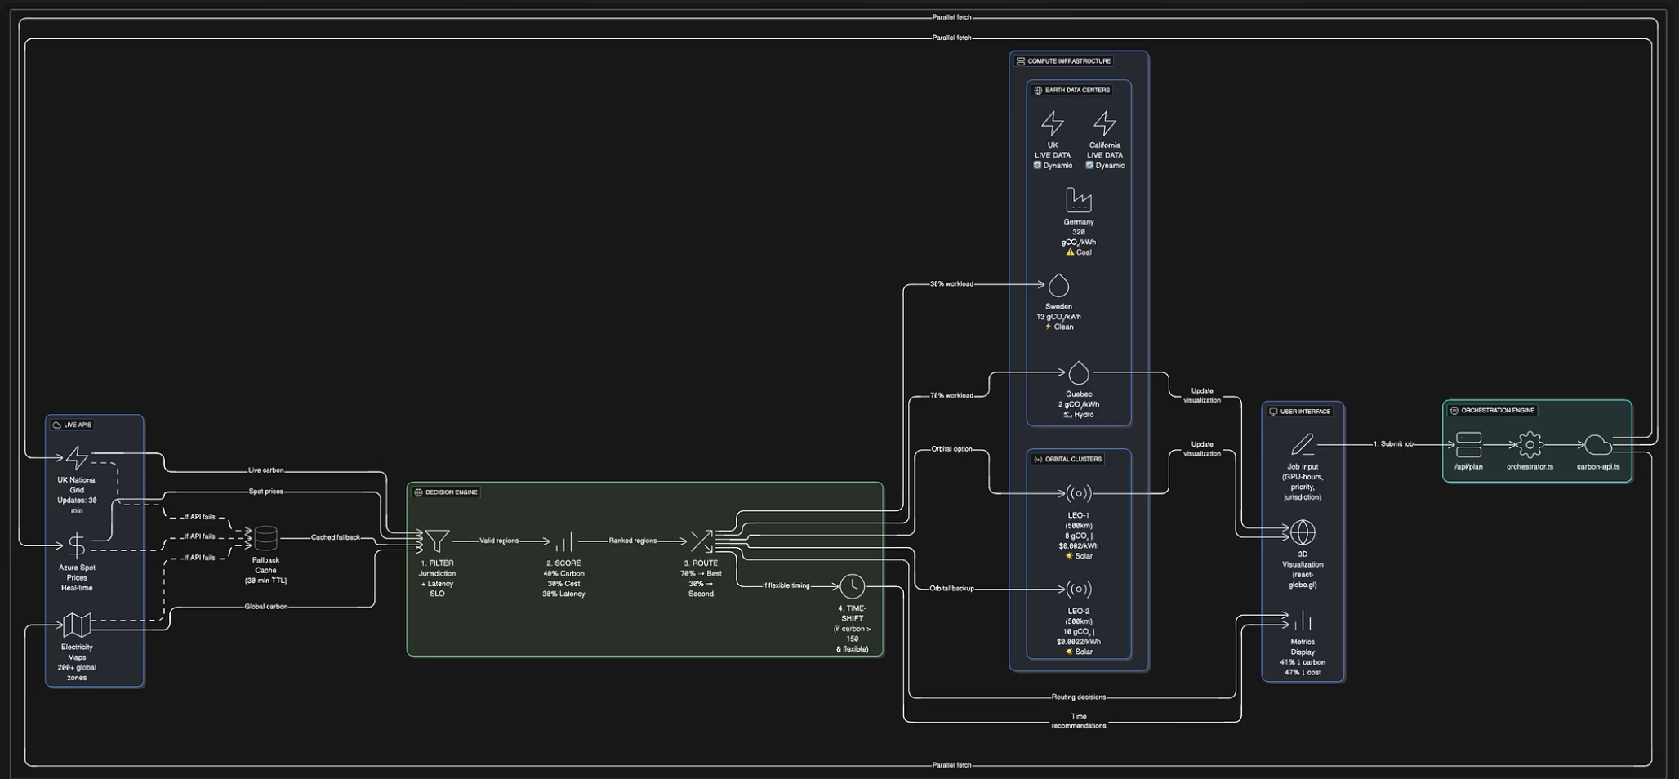1679x779 pixels.
Task: Click the ROUTE shuffle arrows icon
Action: point(701,541)
